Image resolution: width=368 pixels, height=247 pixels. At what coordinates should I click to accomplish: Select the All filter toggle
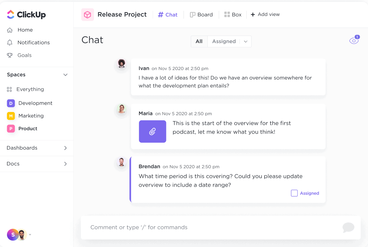click(x=199, y=41)
